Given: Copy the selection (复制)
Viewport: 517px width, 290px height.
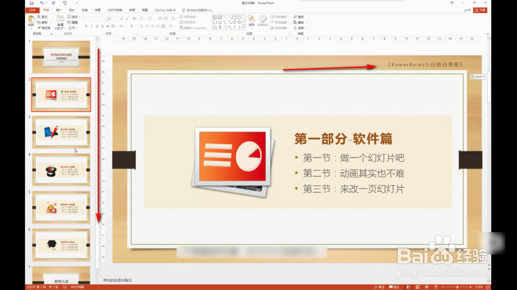Looking at the screenshot, I should pos(43,22).
